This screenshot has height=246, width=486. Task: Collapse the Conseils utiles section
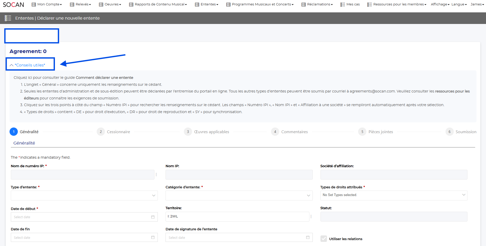tap(28, 65)
